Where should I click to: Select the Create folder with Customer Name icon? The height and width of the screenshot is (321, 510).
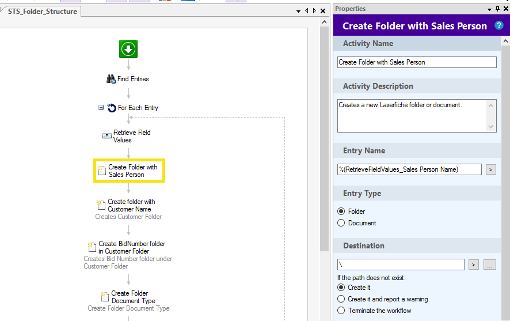101,205
